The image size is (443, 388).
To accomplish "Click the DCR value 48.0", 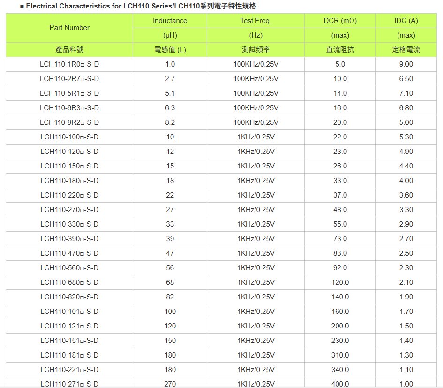I will (x=340, y=210).
